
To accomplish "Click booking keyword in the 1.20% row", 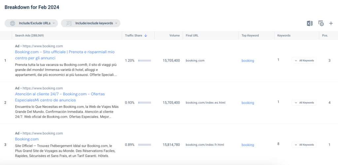I will point(248,61).
